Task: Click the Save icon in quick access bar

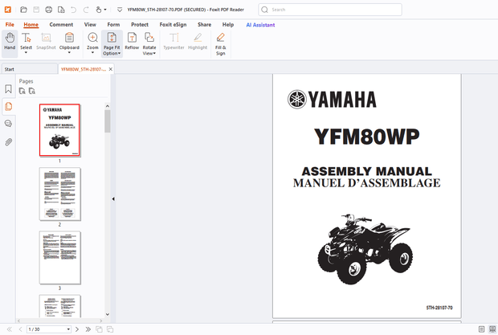Action: (36, 10)
